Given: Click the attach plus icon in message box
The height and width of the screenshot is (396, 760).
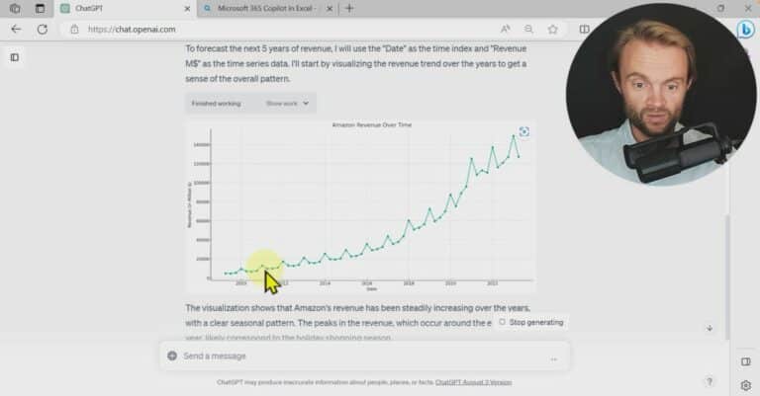Looking at the screenshot, I should (x=172, y=356).
